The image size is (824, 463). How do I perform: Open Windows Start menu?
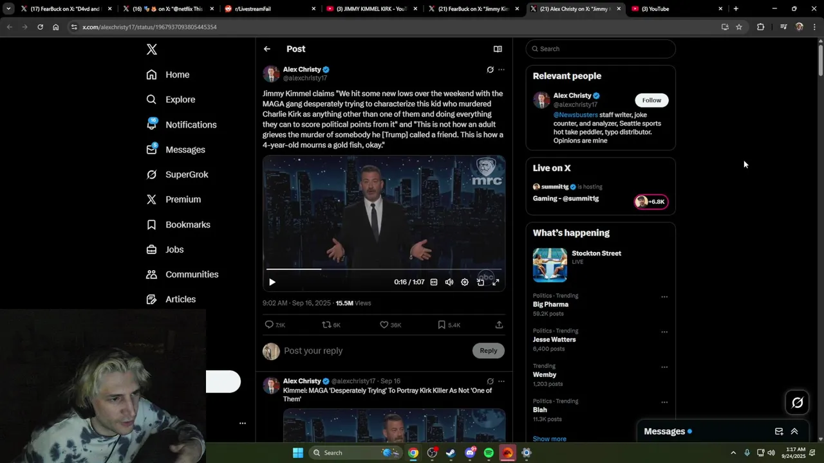[x=297, y=453]
